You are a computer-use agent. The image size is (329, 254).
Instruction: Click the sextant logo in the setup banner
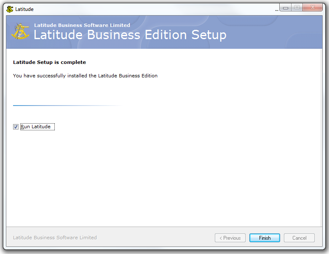click(x=21, y=32)
